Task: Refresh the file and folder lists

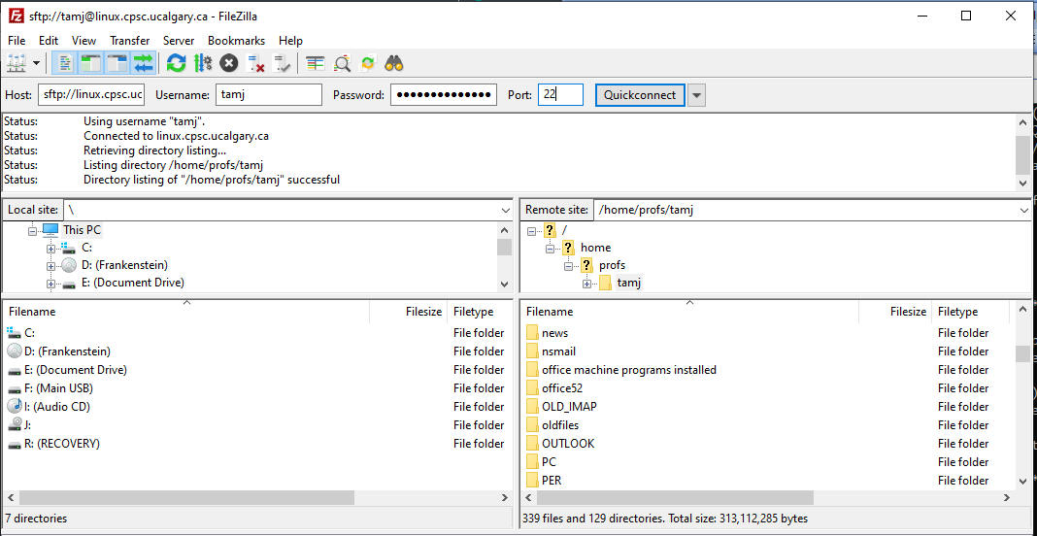Action: (176, 63)
